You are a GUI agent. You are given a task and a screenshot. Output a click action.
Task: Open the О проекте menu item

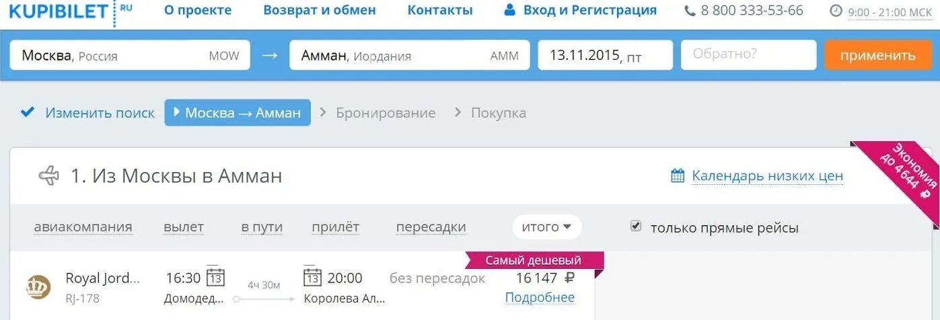coord(198,11)
